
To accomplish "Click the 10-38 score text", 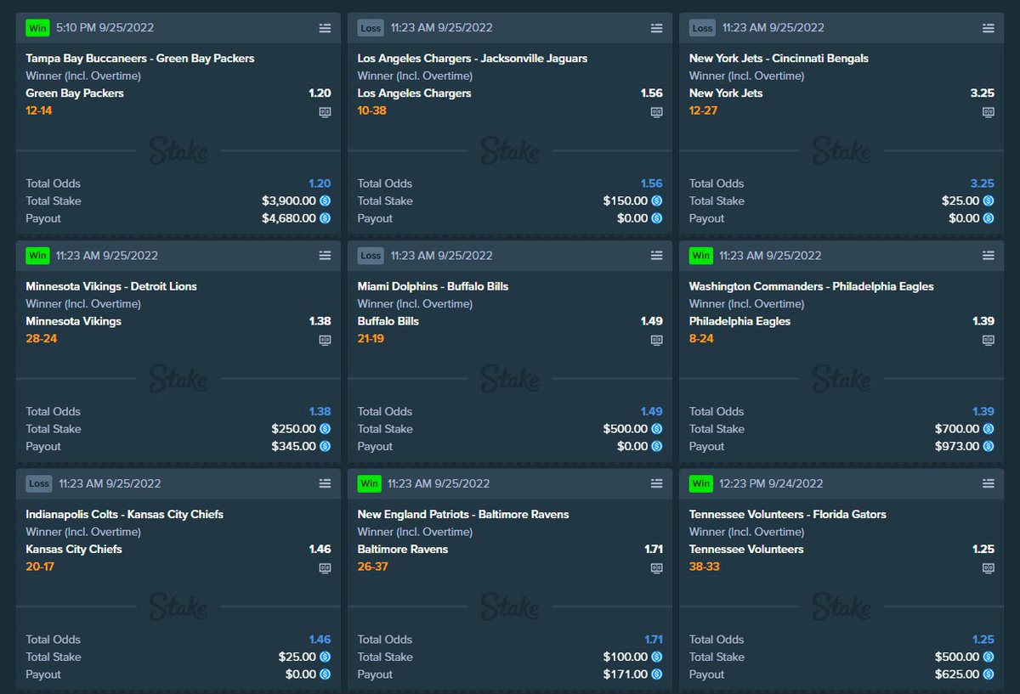I will (x=372, y=110).
